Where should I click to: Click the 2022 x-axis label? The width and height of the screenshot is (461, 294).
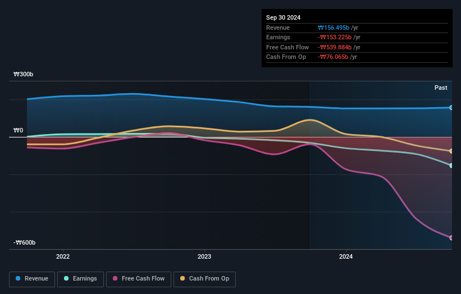point(63,257)
